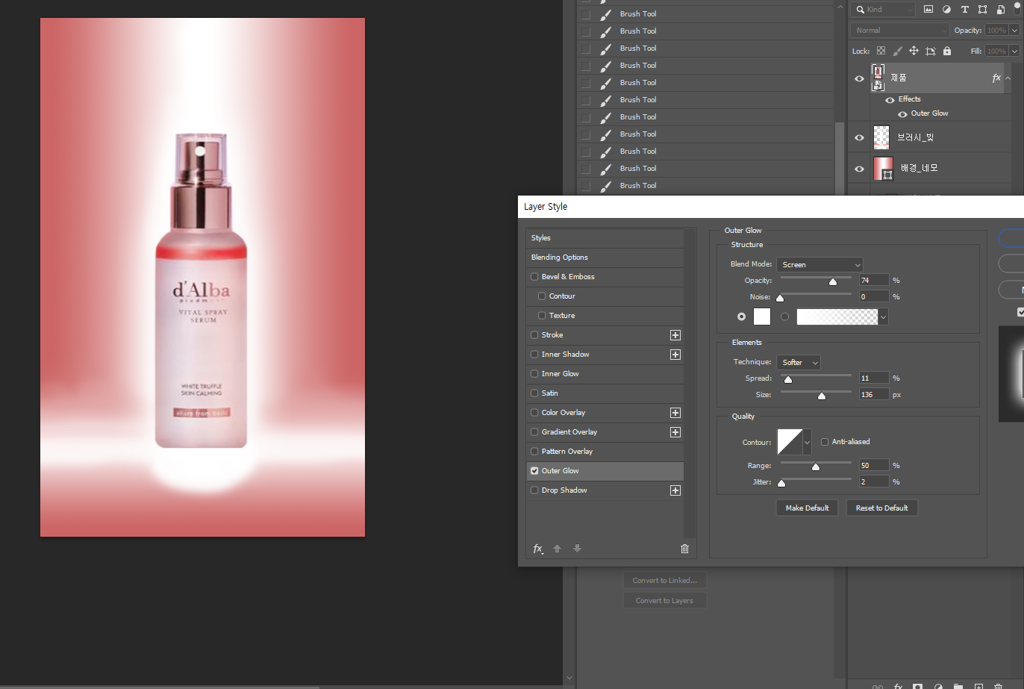This screenshot has height=689, width=1024.
Task: Select Styles in Layer Style list
Action: point(605,238)
